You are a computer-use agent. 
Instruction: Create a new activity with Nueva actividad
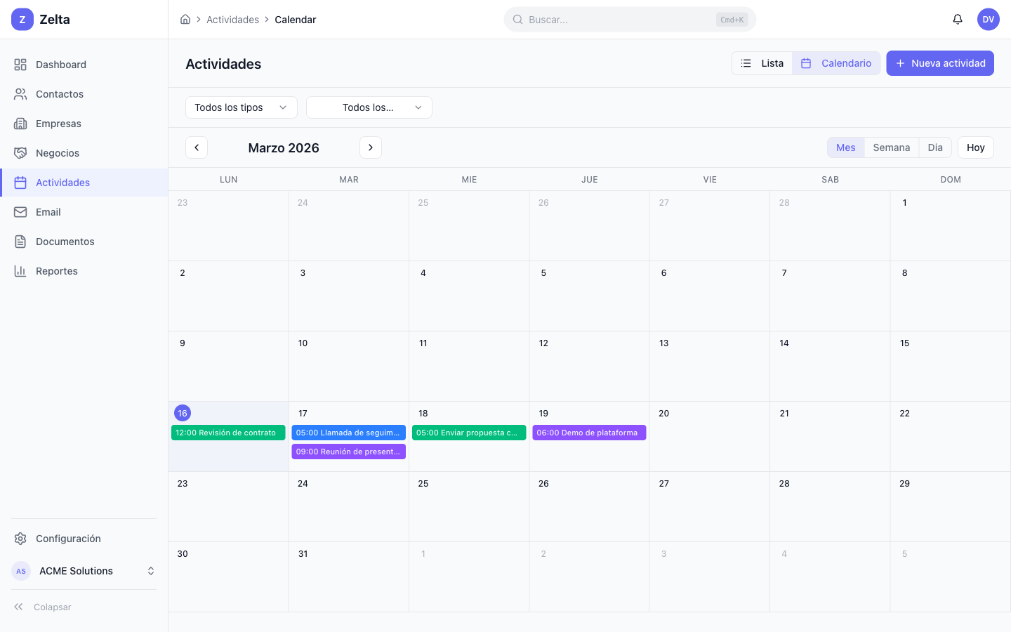click(939, 63)
